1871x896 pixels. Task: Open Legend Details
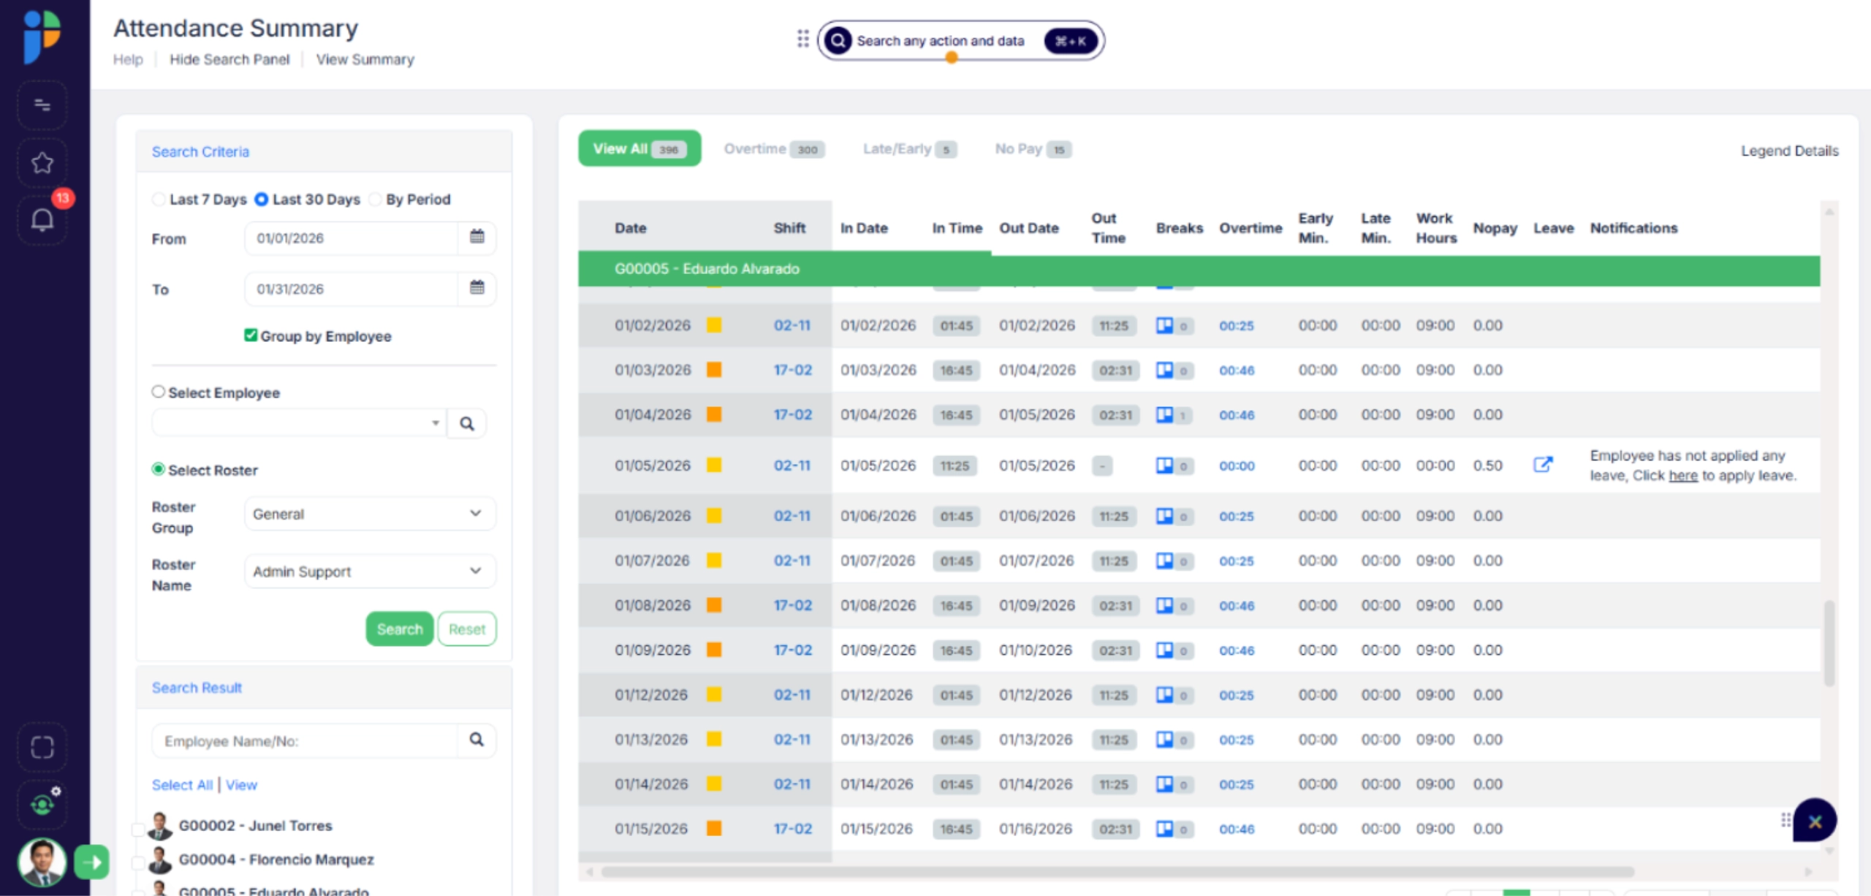click(x=1789, y=151)
